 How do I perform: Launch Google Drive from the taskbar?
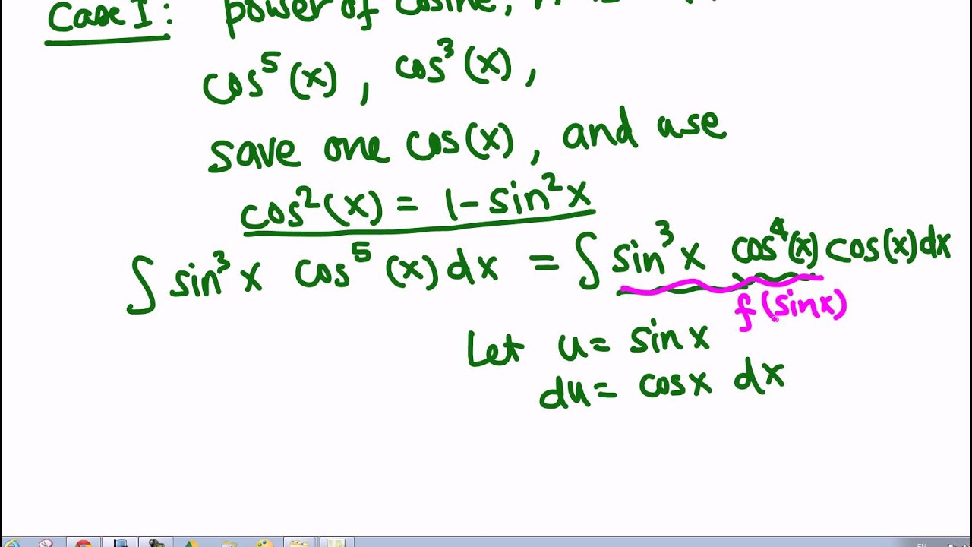(x=191, y=543)
